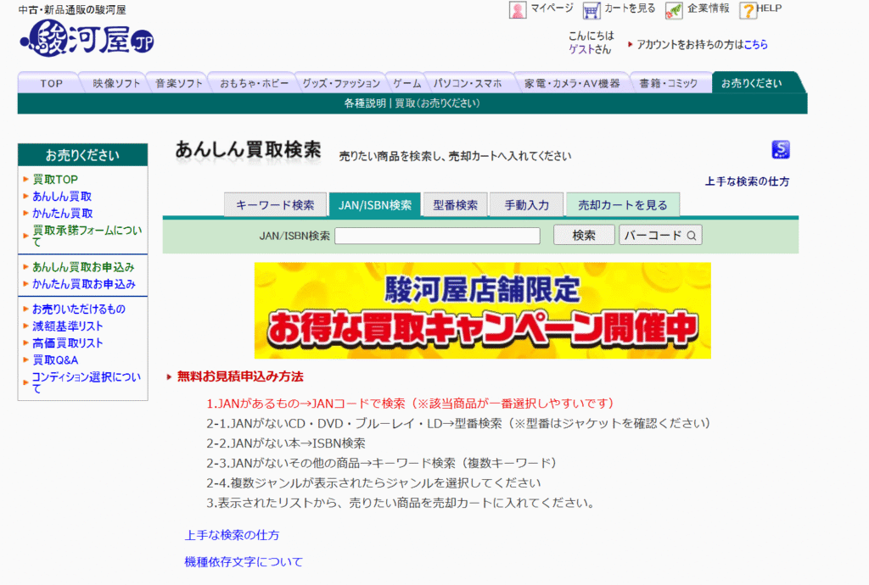Open the 買取キャンペーン開催中 banner
The width and height of the screenshot is (869, 585).
(x=482, y=310)
